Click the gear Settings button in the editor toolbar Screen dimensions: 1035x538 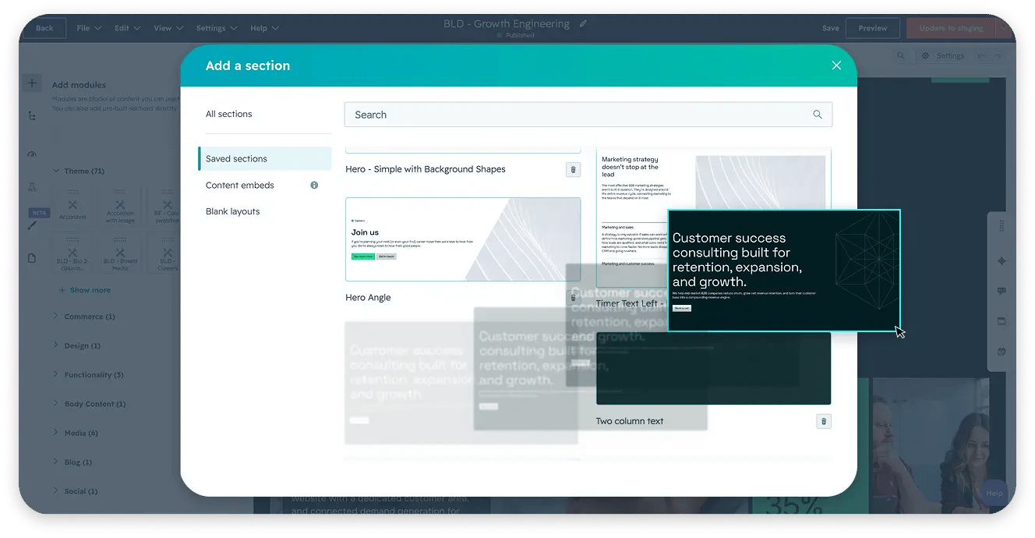943,56
